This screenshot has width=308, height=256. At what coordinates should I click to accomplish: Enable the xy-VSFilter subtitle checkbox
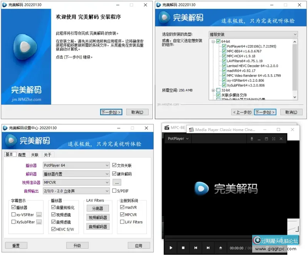(13, 214)
